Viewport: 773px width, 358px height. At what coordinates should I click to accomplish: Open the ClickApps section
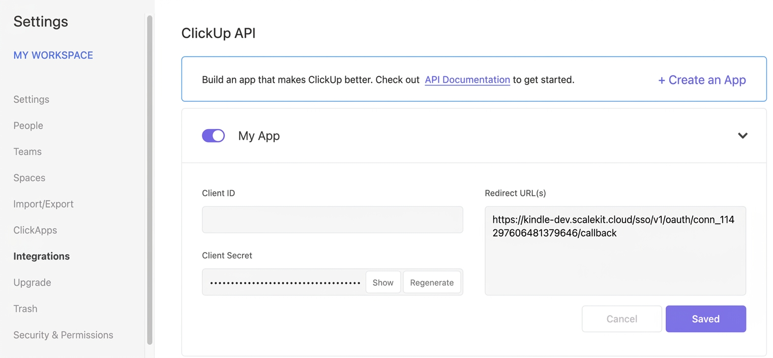(x=35, y=230)
